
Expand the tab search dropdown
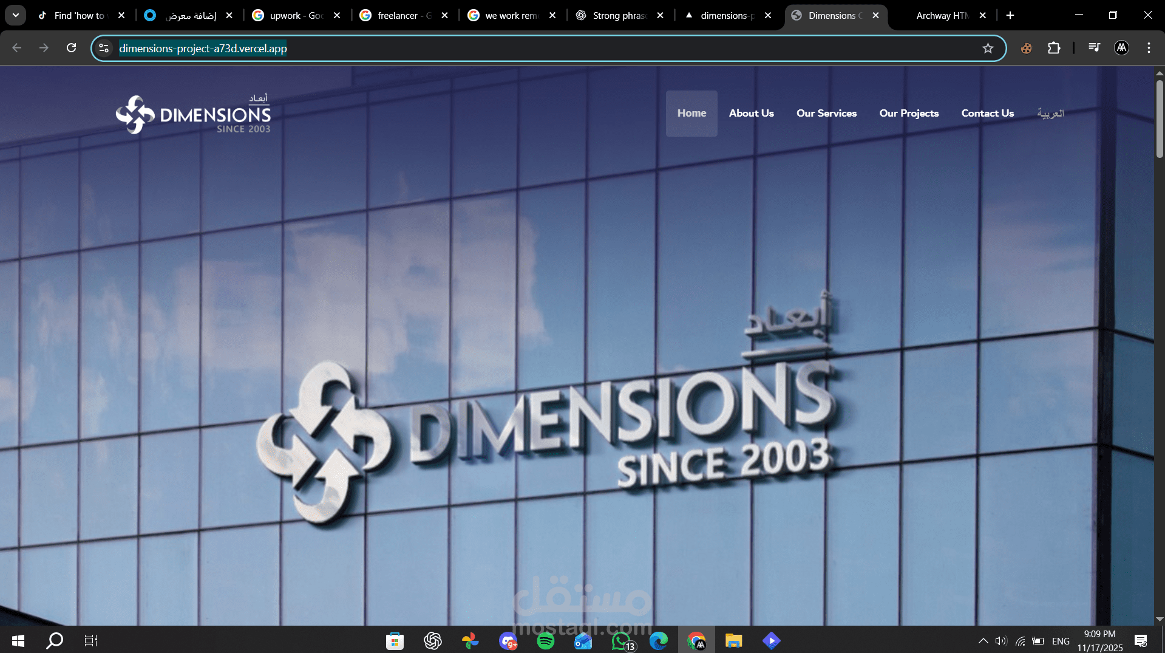pyautogui.click(x=16, y=15)
